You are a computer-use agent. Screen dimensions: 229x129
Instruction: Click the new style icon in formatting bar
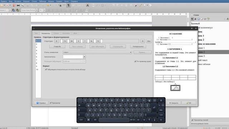[x=18, y=10]
